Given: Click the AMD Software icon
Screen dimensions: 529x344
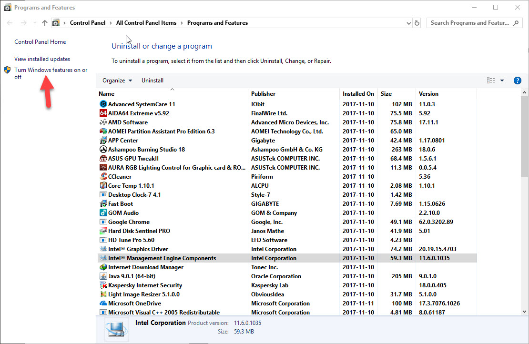Looking at the screenshot, I should point(103,122).
